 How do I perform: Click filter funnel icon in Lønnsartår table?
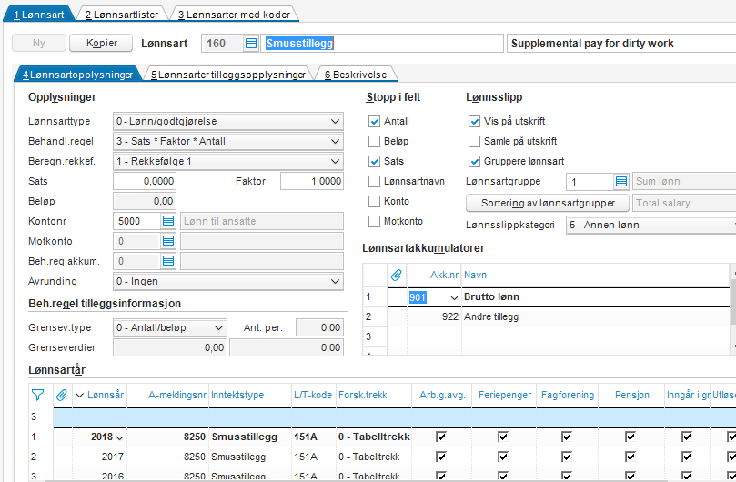tap(37, 396)
